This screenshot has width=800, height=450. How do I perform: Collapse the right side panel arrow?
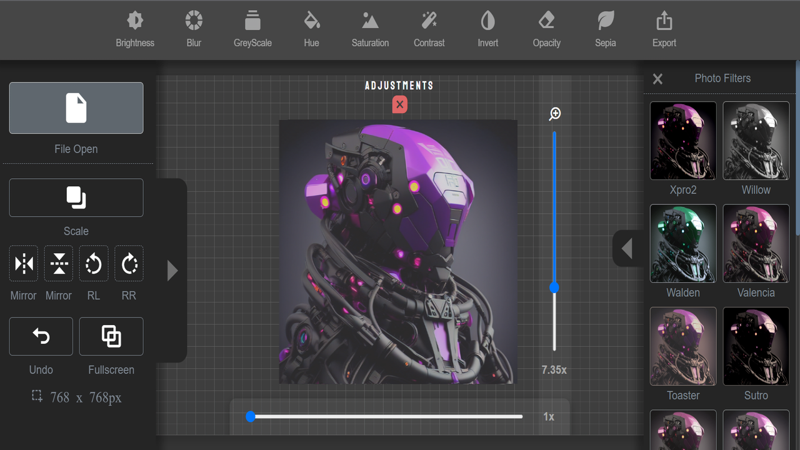pos(627,248)
